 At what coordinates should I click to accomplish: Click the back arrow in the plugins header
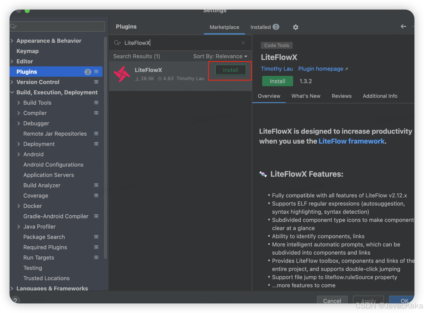403,26
